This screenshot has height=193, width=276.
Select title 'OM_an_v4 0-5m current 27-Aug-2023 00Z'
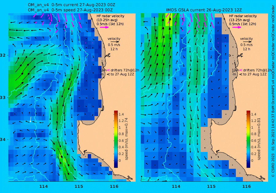click(x=72, y=5)
